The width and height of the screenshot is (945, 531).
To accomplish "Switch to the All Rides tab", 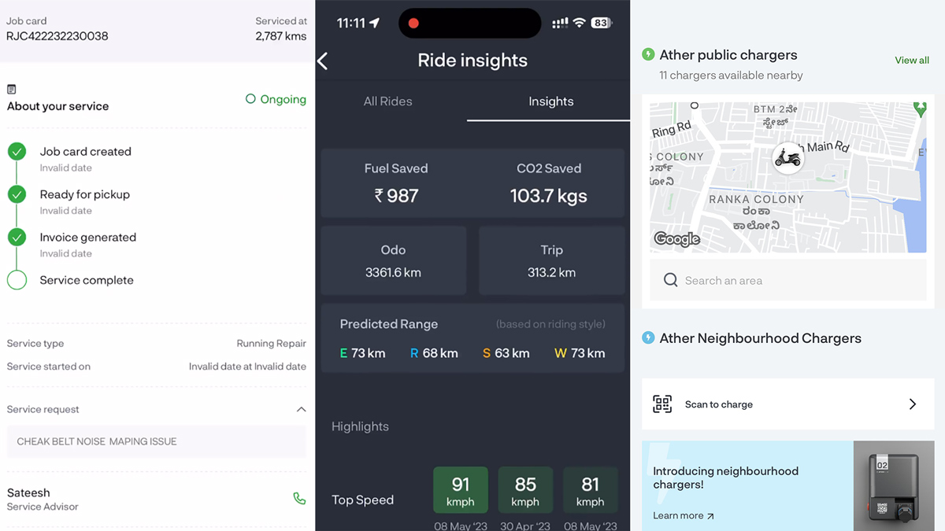I will (387, 101).
